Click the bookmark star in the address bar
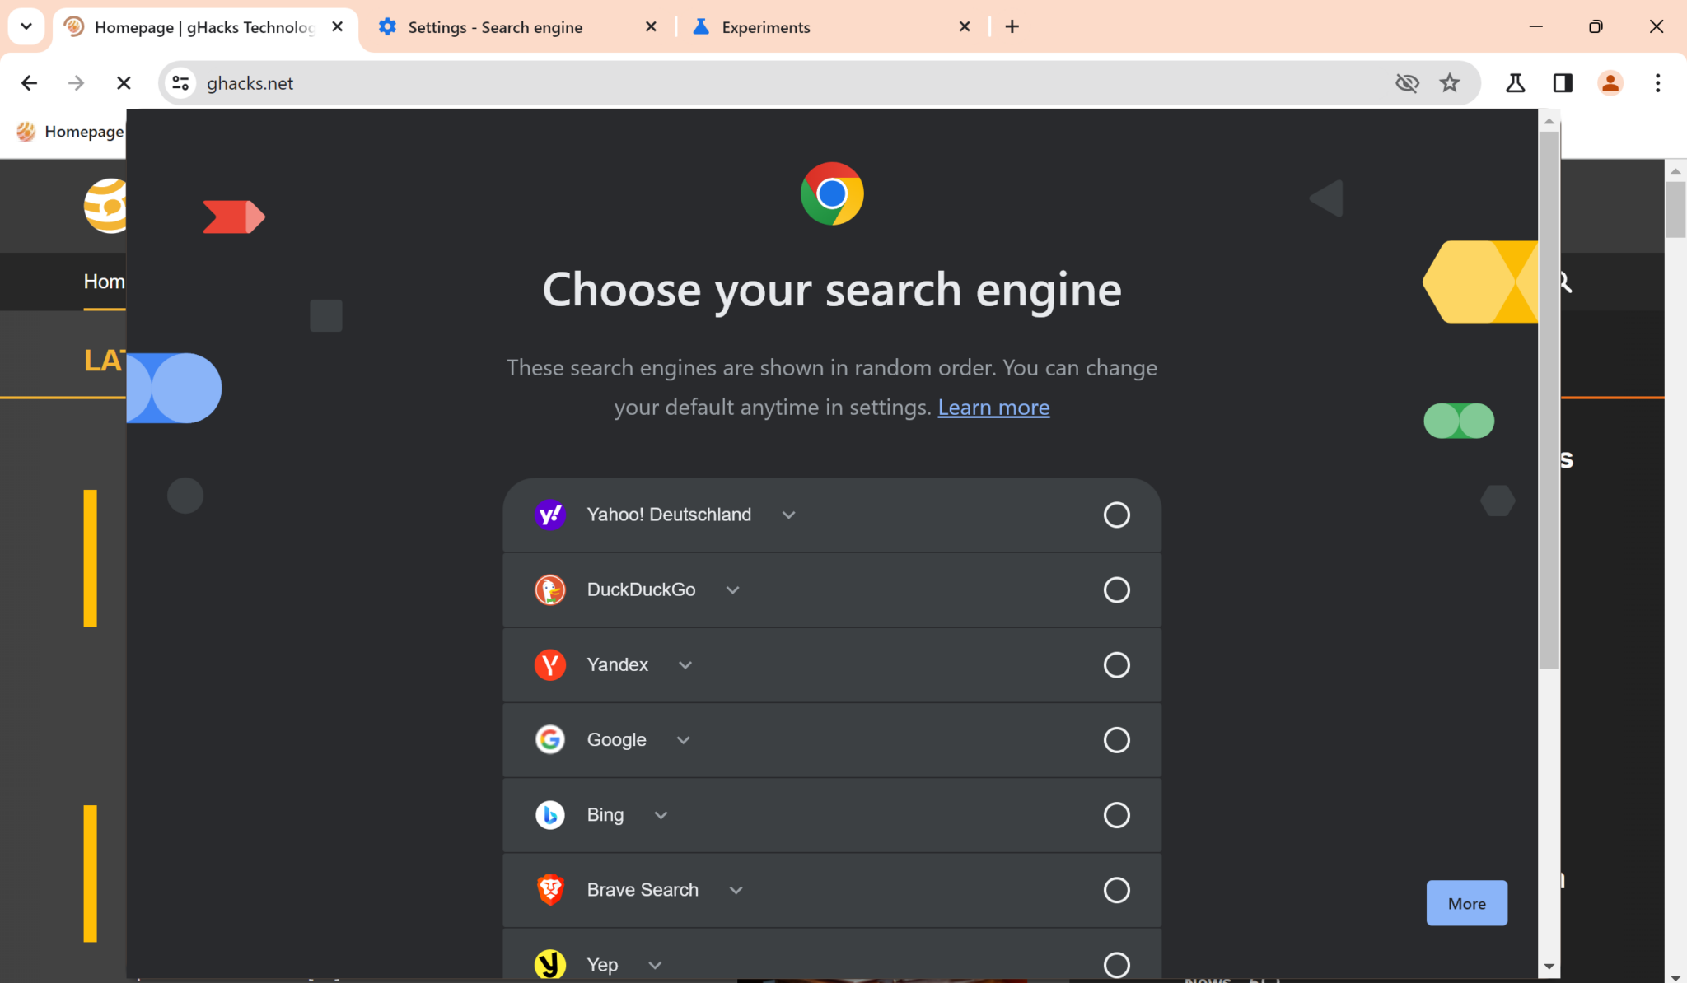The image size is (1687, 983). click(x=1451, y=82)
